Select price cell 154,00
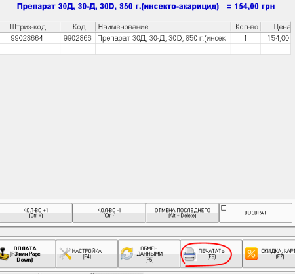The height and width of the screenshot is (274, 295). (x=276, y=38)
